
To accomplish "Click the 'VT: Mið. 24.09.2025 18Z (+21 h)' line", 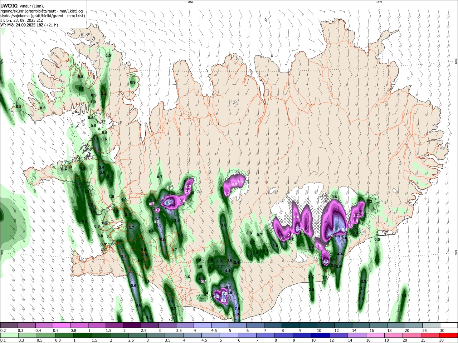I will [29, 25].
